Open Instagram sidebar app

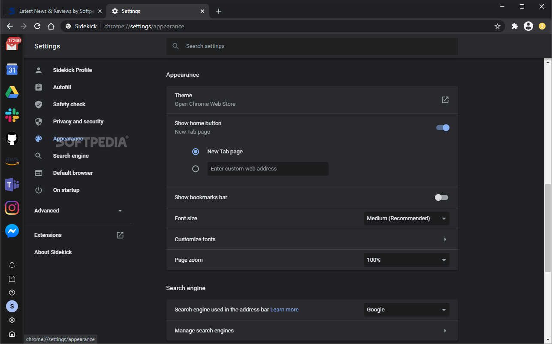(x=12, y=208)
